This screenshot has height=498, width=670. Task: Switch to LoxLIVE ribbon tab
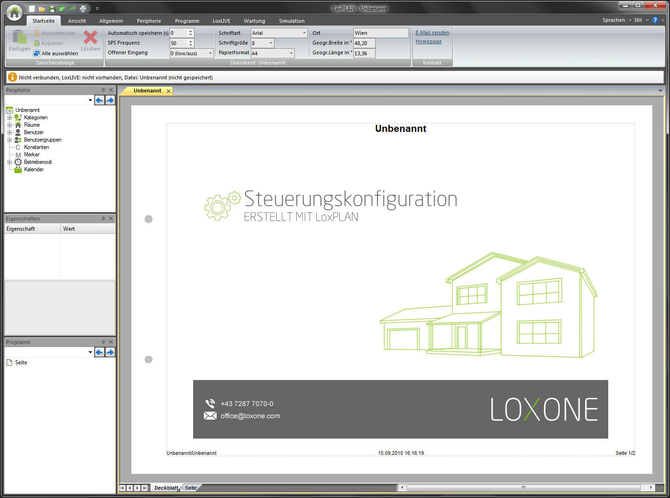221,21
